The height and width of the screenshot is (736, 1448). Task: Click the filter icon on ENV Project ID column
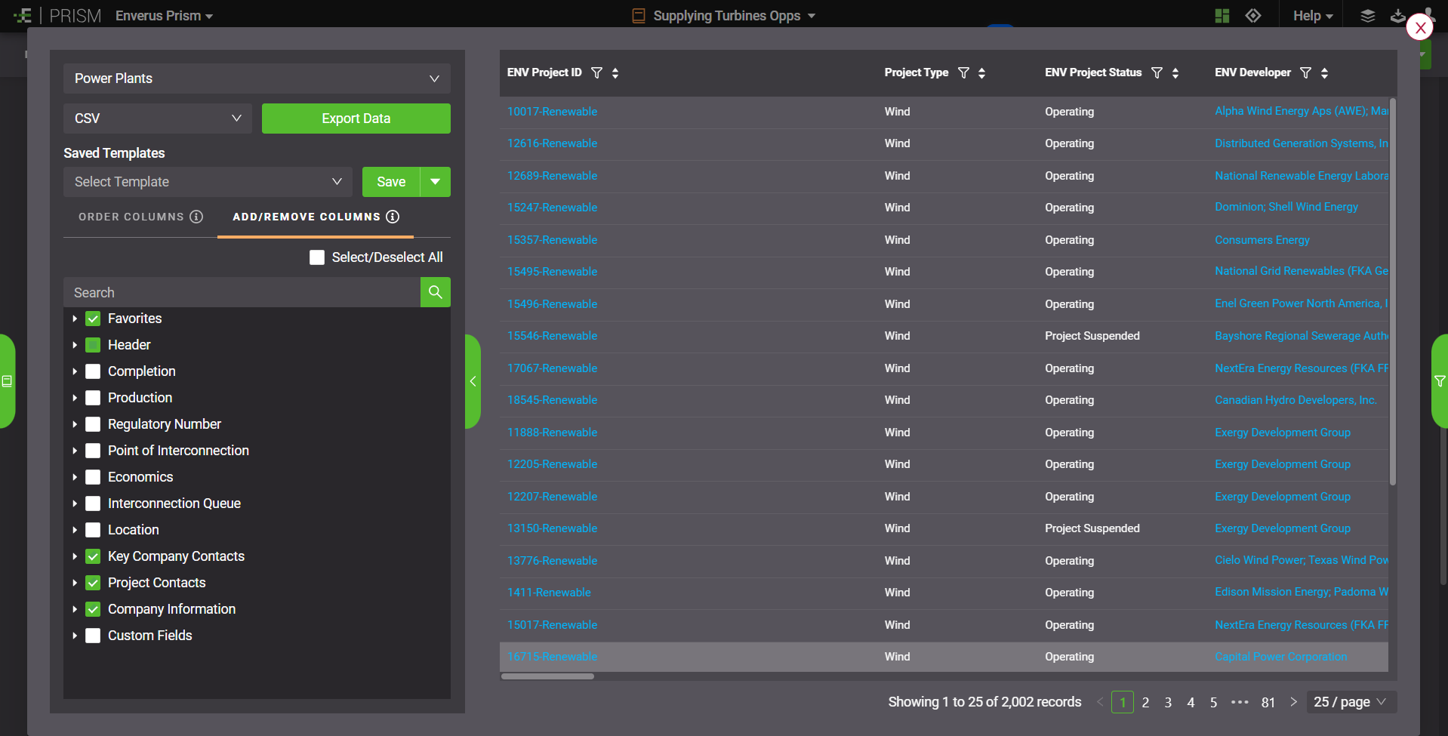[596, 72]
